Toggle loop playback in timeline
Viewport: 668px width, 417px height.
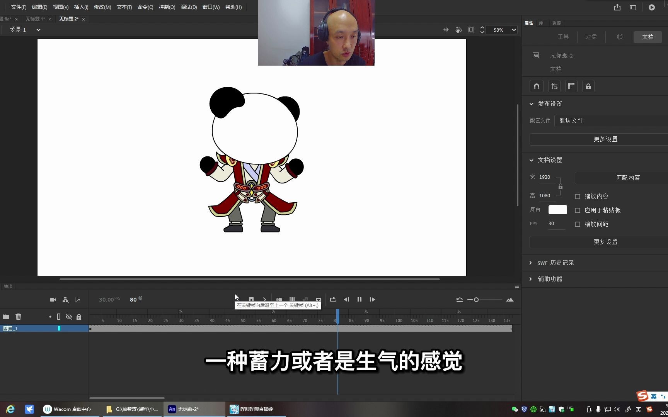coord(333,300)
